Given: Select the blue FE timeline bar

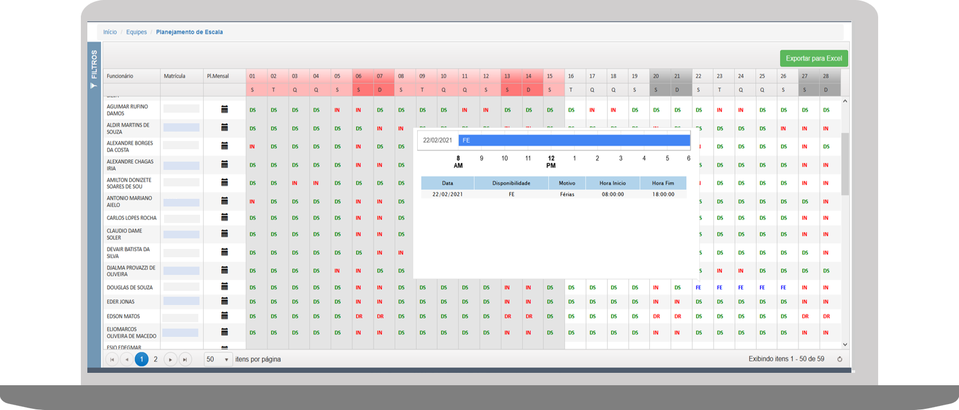Looking at the screenshot, I should click(574, 140).
